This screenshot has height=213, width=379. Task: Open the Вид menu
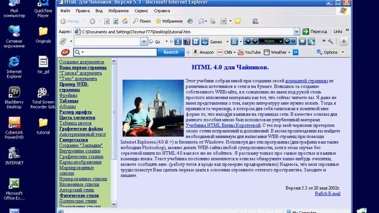99,11
